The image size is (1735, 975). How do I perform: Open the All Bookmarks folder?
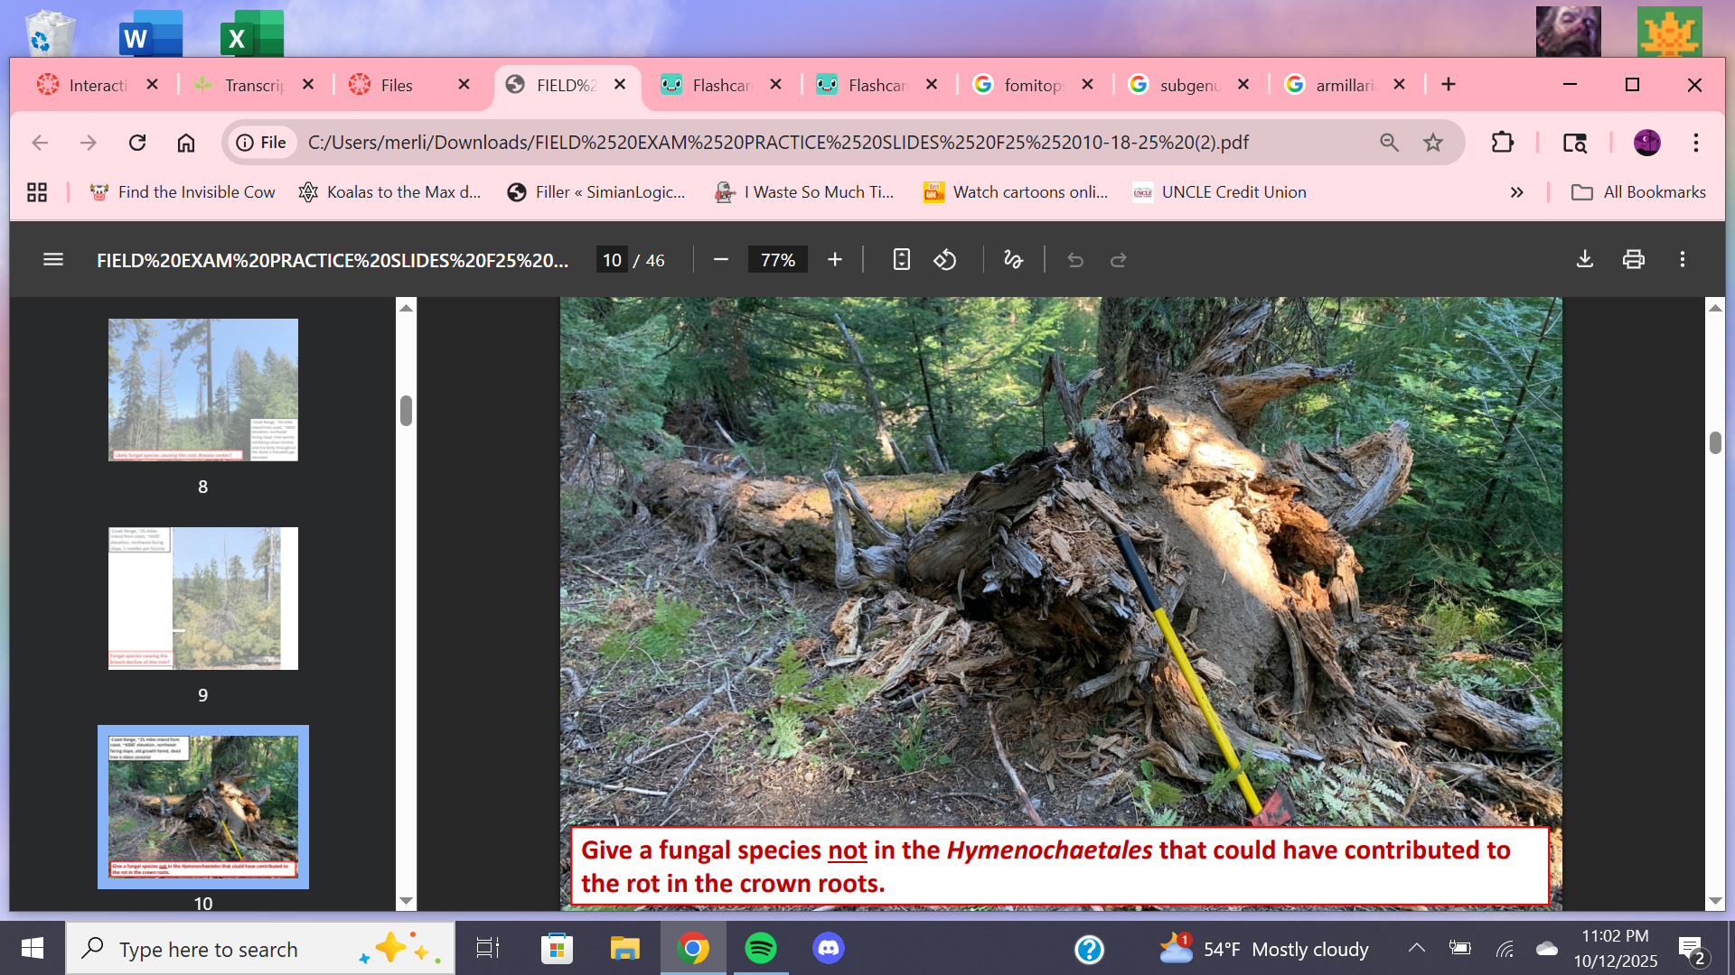tap(1639, 192)
